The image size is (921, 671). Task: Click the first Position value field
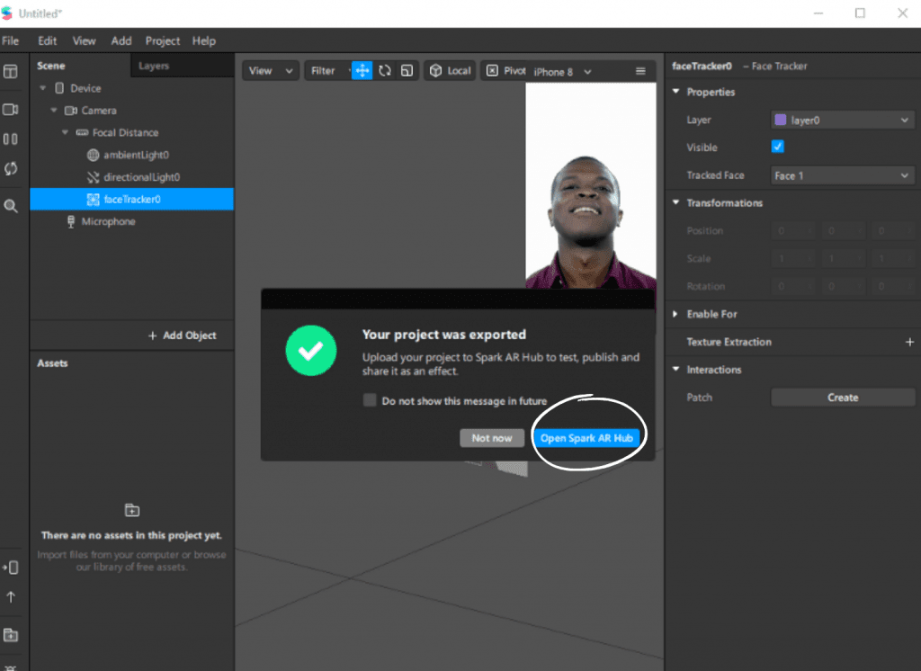tap(792, 231)
